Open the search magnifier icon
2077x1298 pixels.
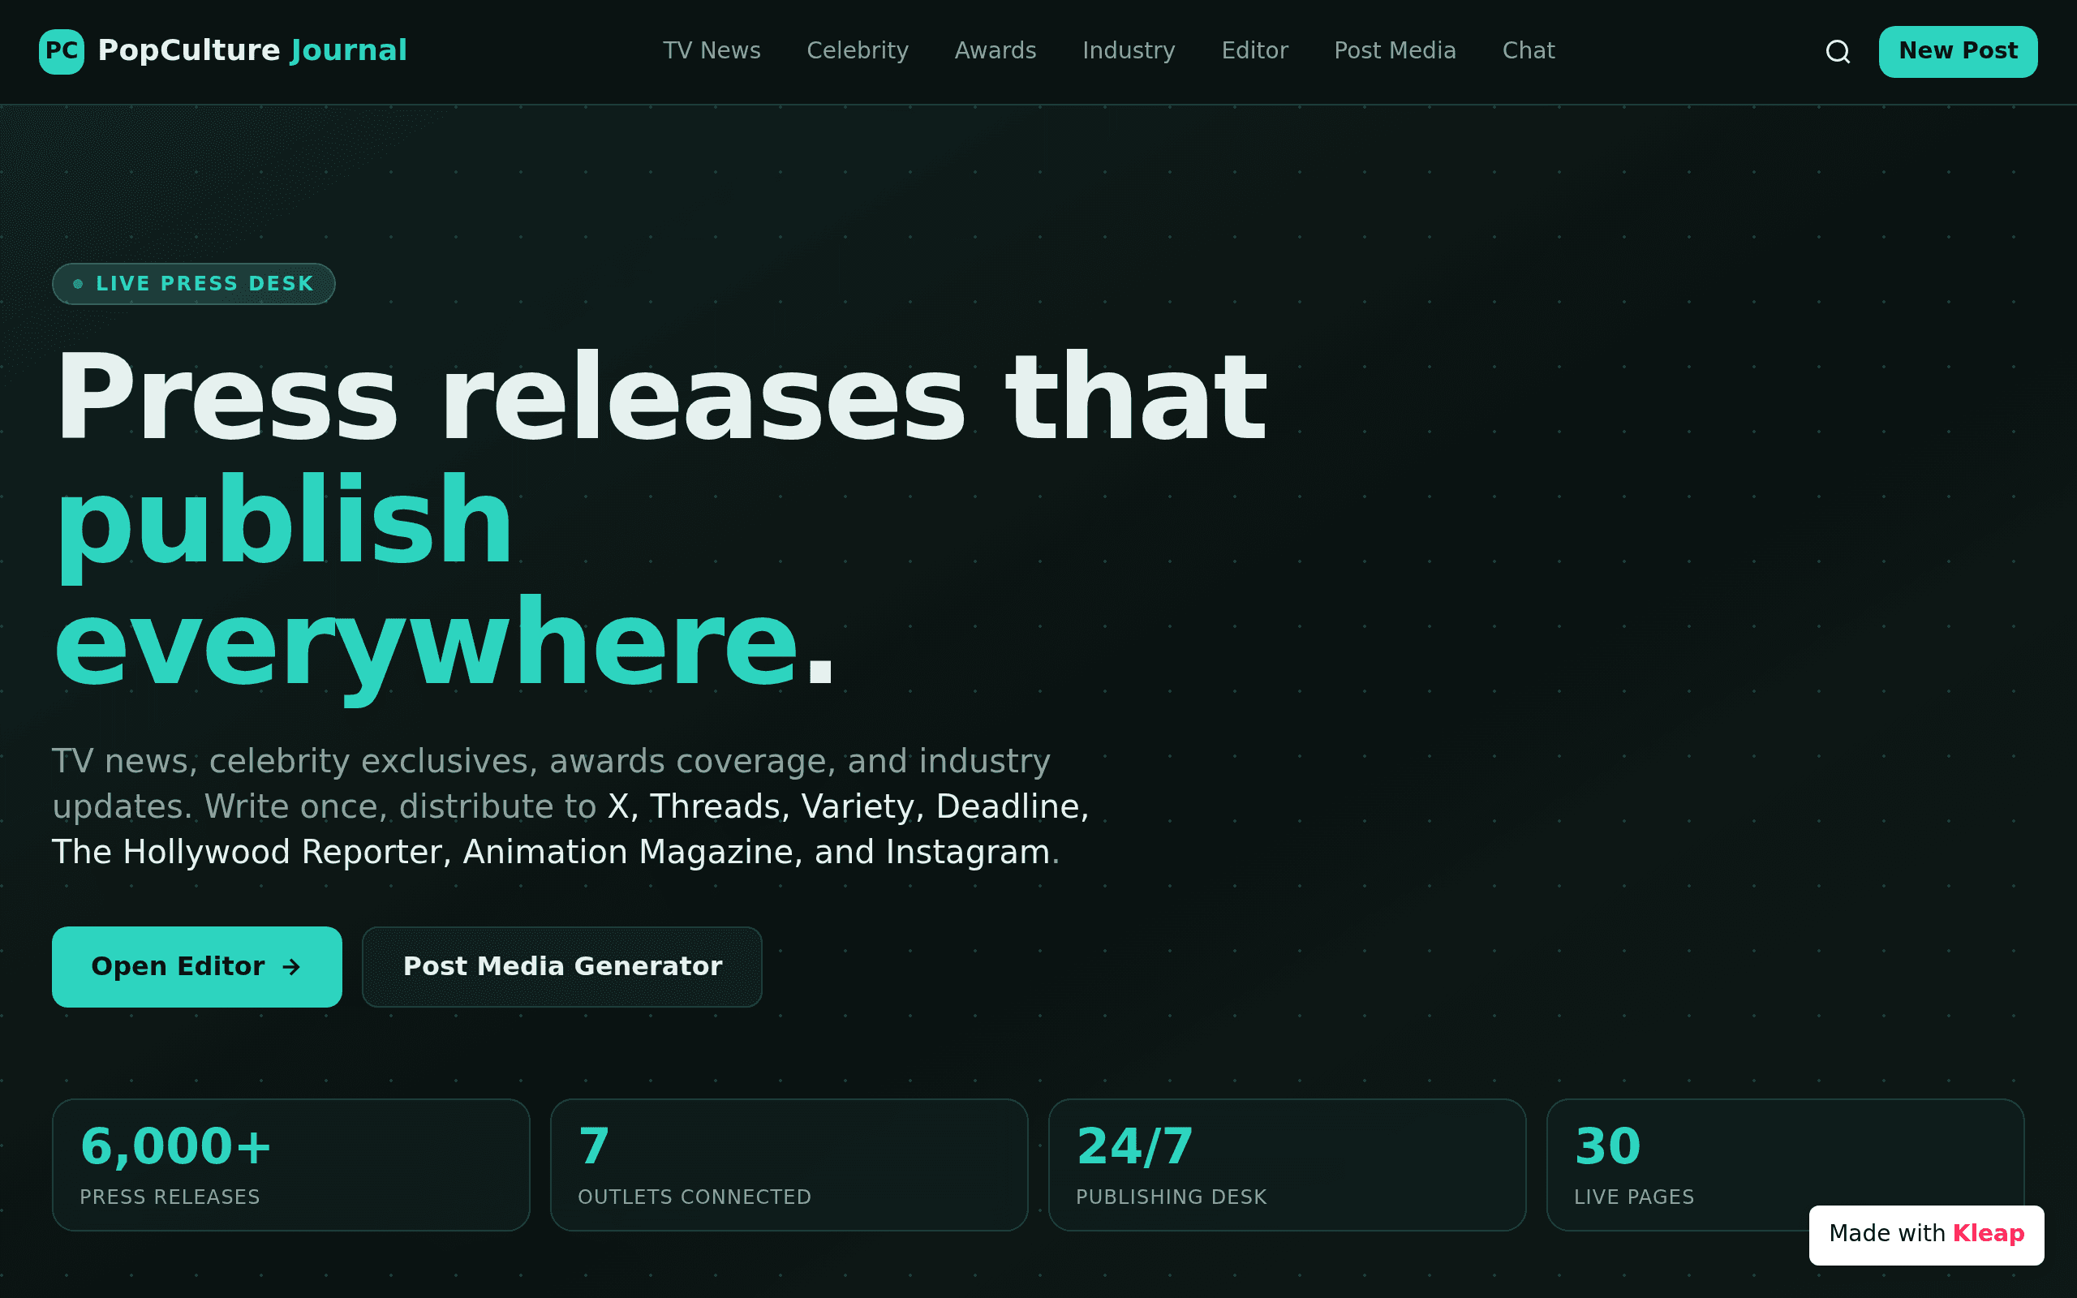1838,51
